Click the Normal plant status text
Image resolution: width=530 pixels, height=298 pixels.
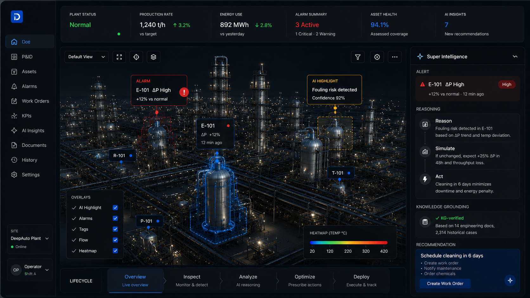click(x=80, y=25)
